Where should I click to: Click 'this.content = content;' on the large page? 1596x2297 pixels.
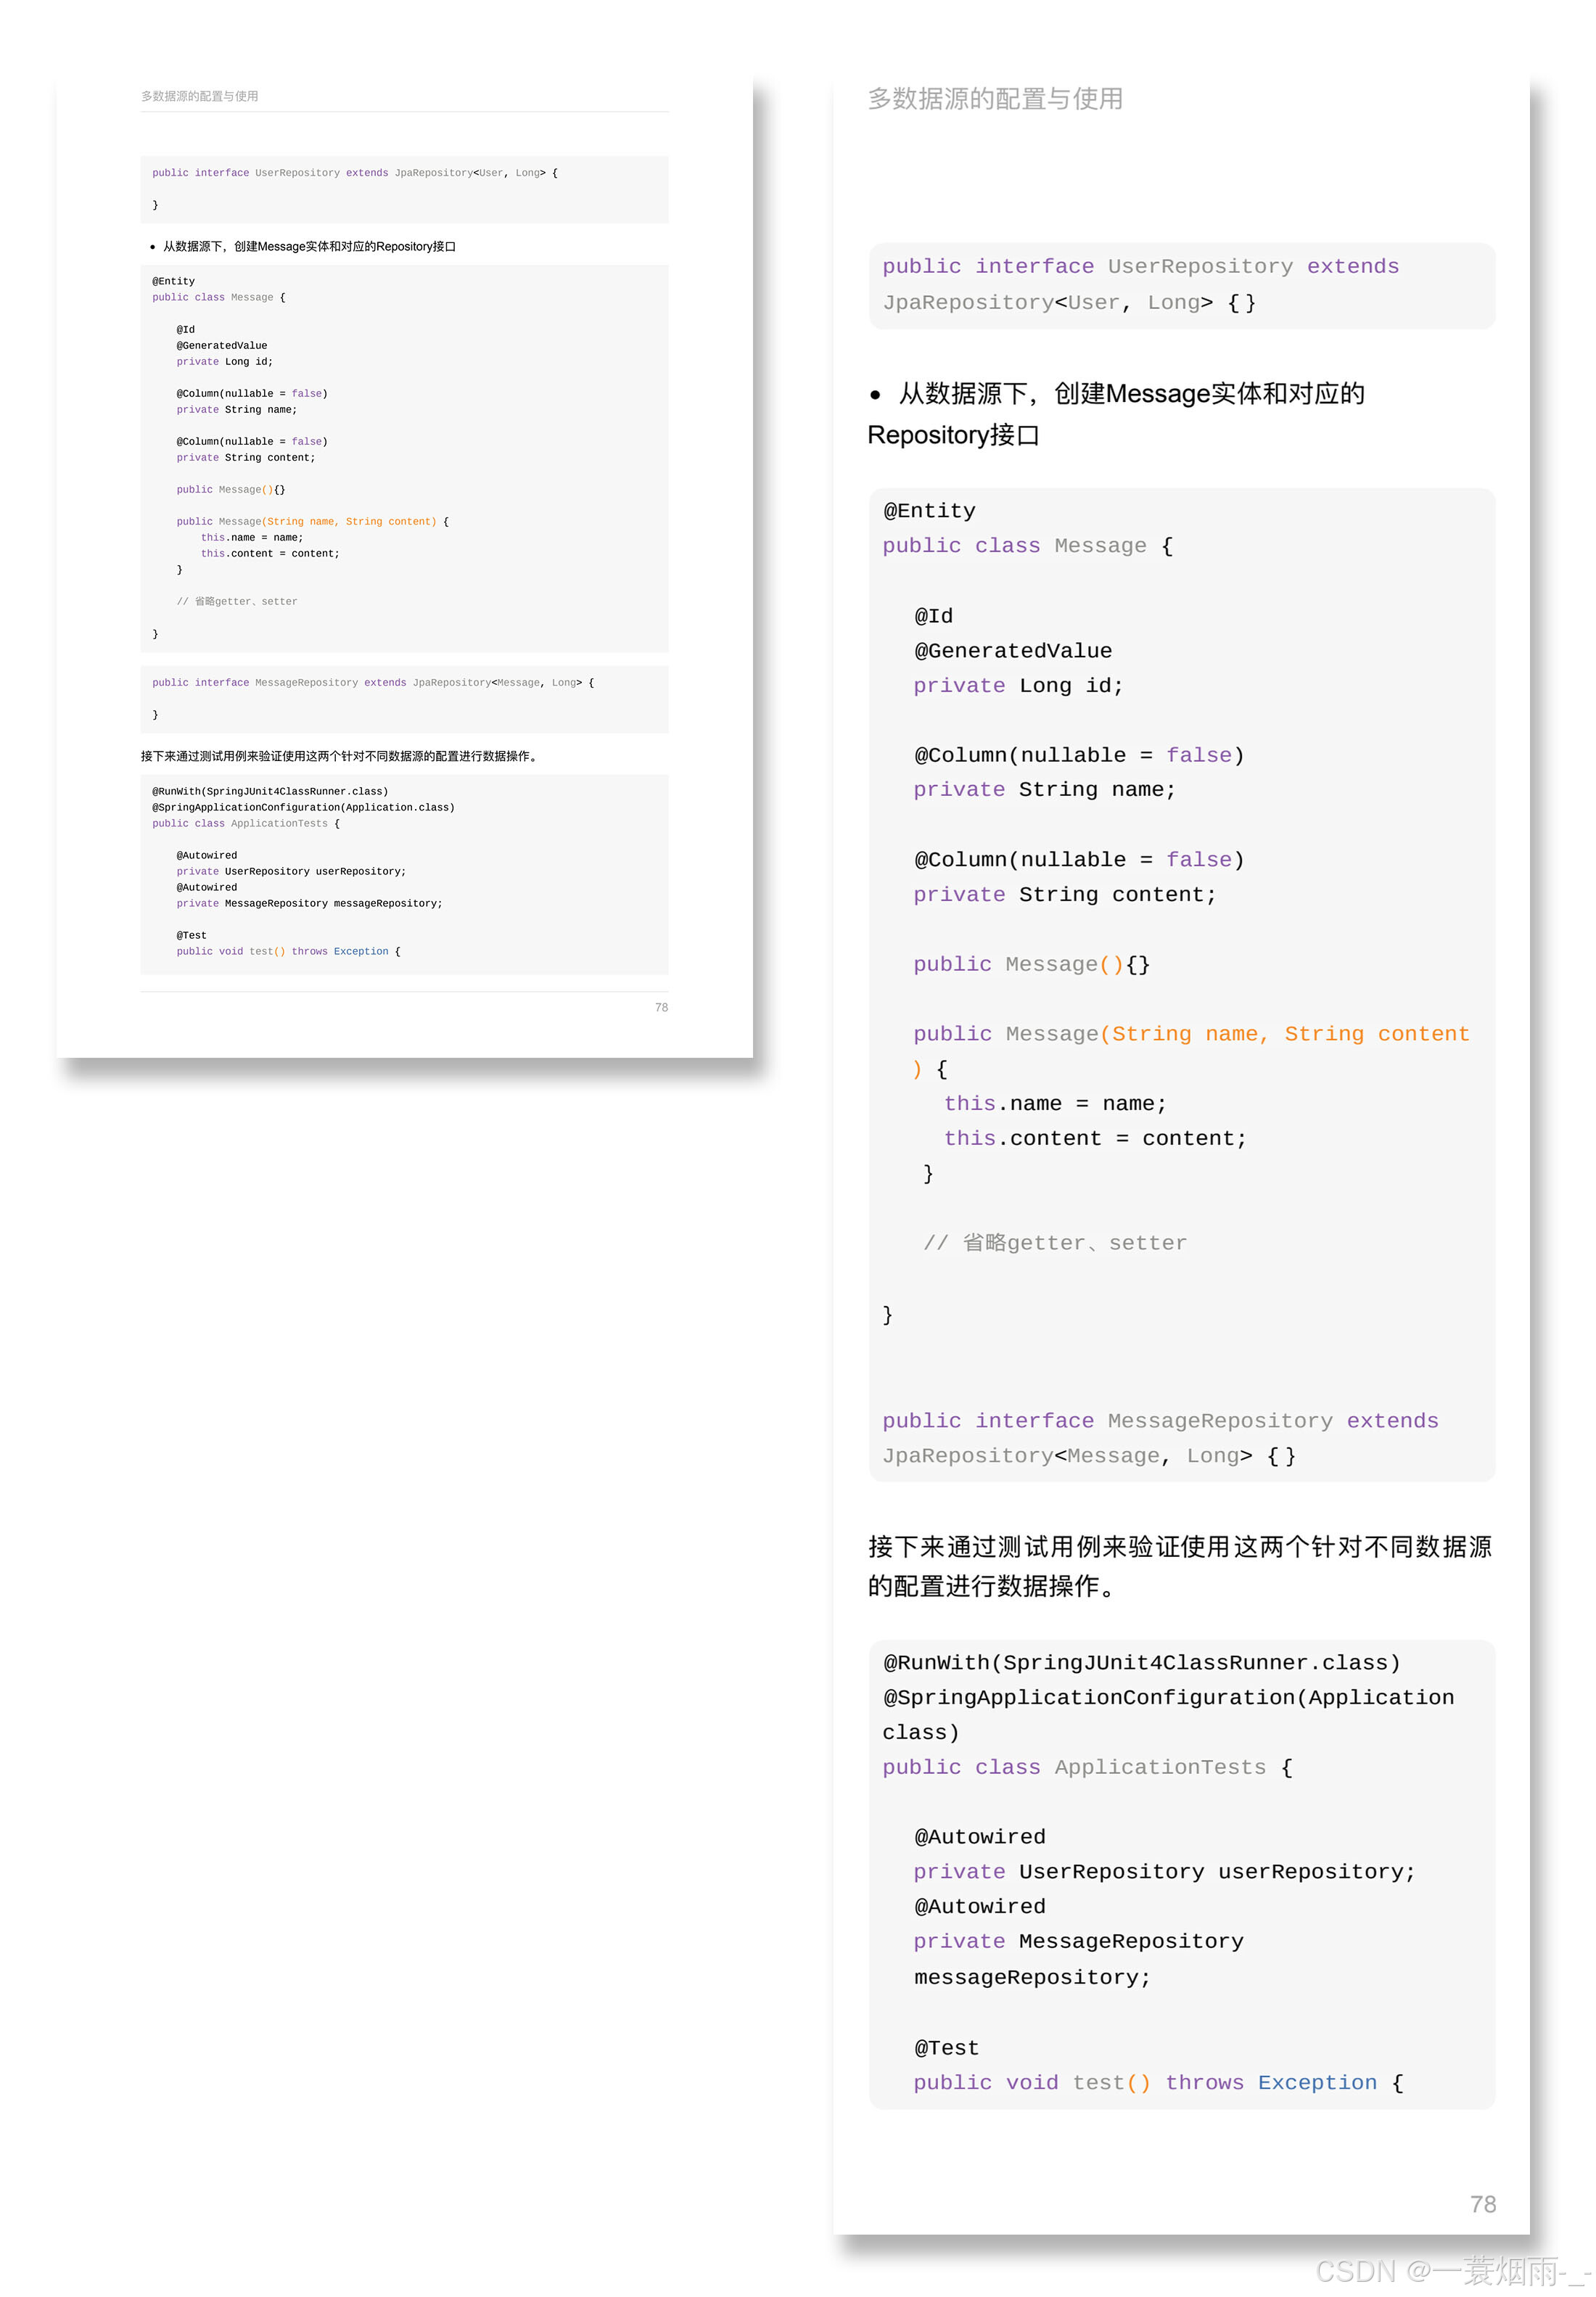pyautogui.click(x=1094, y=1138)
